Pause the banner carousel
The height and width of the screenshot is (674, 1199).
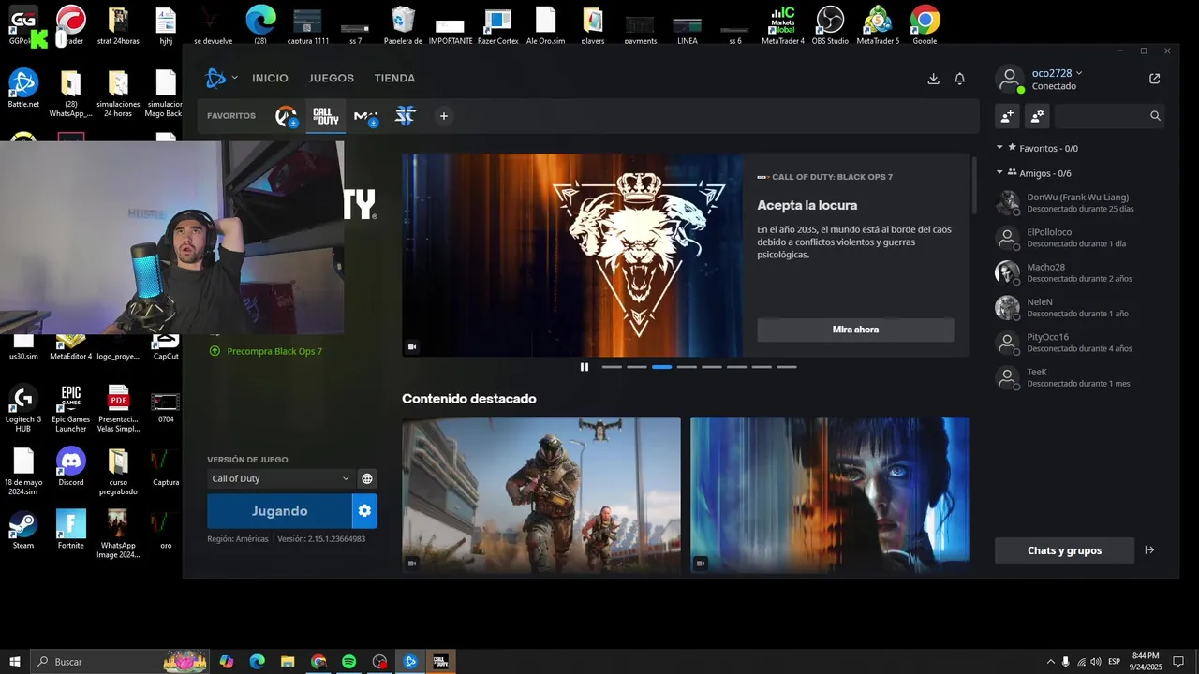pyautogui.click(x=585, y=367)
